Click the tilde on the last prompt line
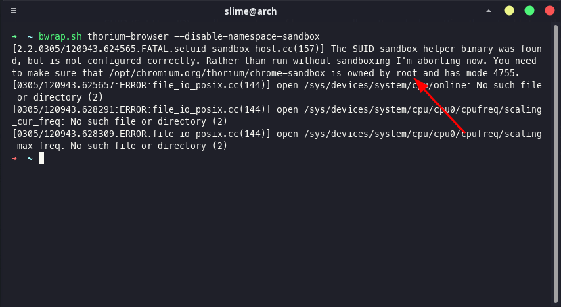 pos(30,158)
